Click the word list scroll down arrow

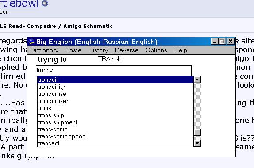tap(197, 143)
